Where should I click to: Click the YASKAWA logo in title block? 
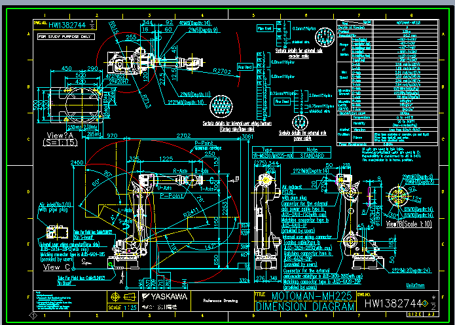165,297
